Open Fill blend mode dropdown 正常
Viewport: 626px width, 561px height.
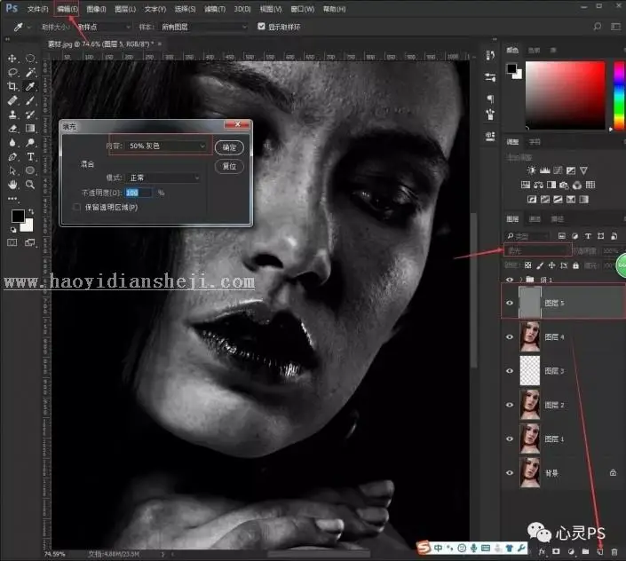point(162,178)
